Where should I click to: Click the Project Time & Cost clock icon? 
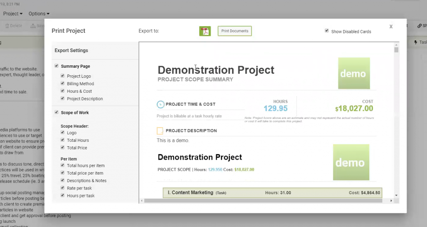click(x=161, y=104)
